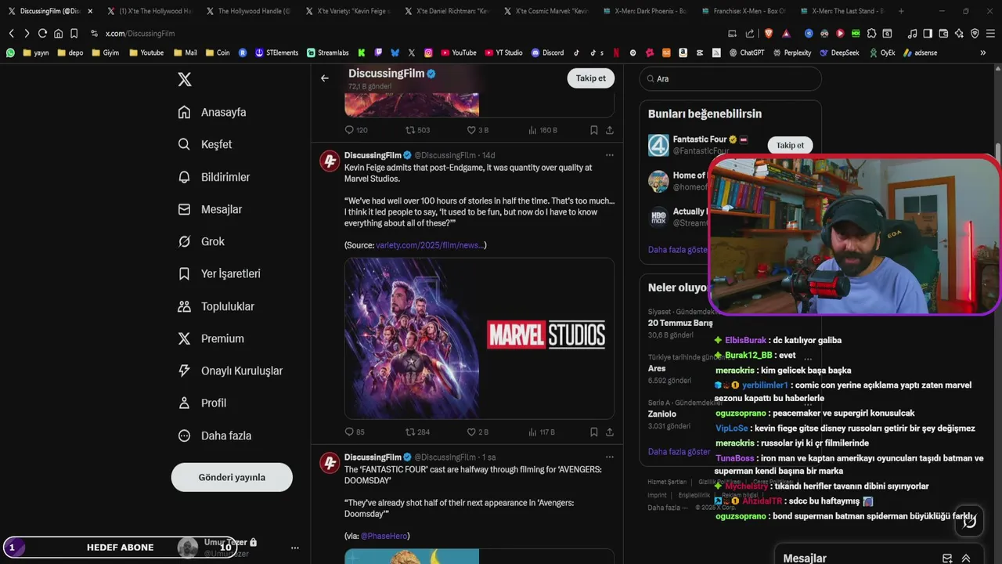The width and height of the screenshot is (1002, 564).
Task: Open Onaylı Kuruluşlar page
Action: click(230, 371)
